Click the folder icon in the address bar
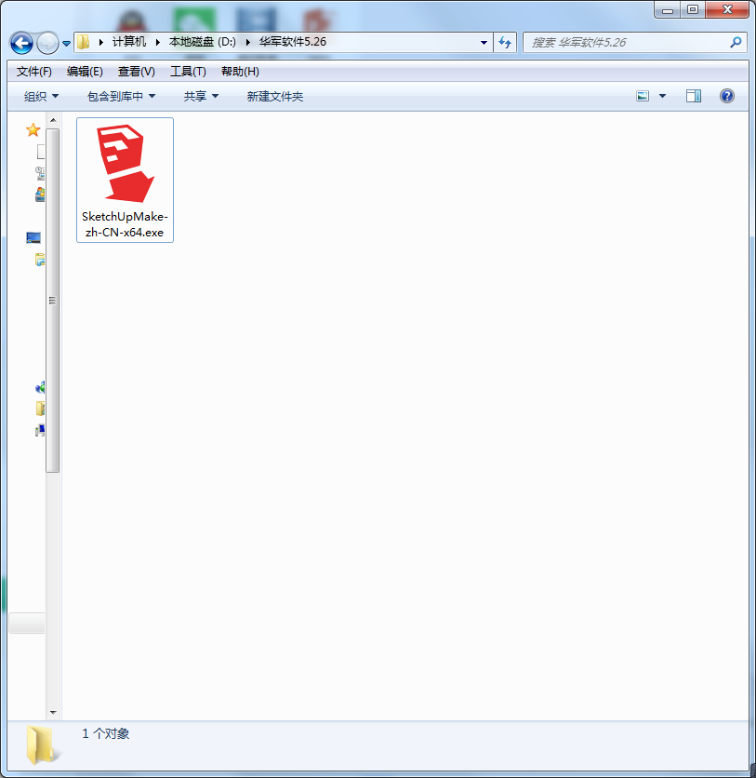756x778 pixels. point(82,42)
